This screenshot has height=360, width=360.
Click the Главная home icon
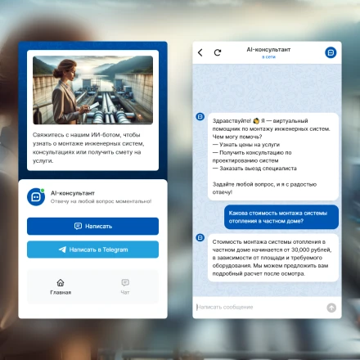point(61,282)
